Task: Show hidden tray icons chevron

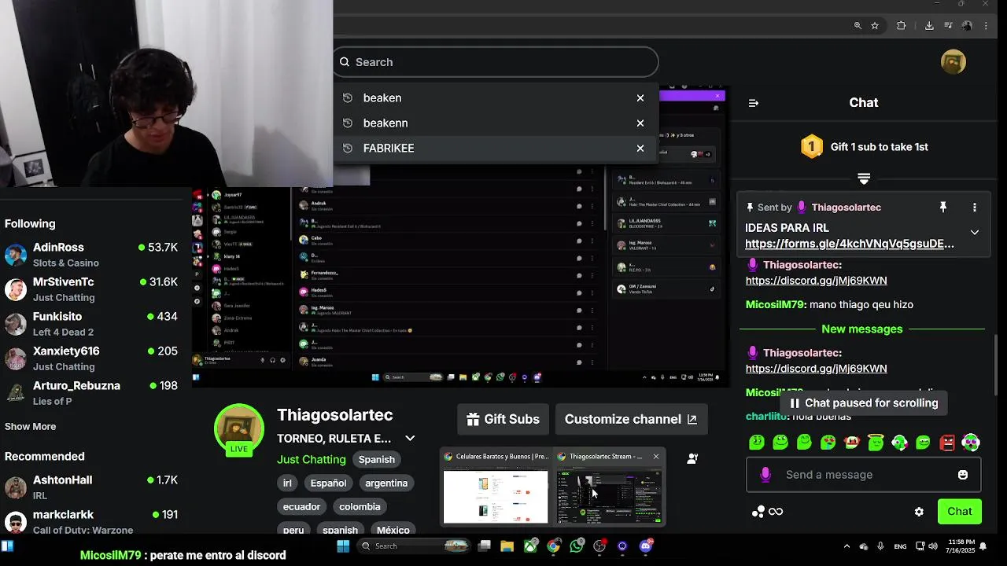Action: click(847, 546)
